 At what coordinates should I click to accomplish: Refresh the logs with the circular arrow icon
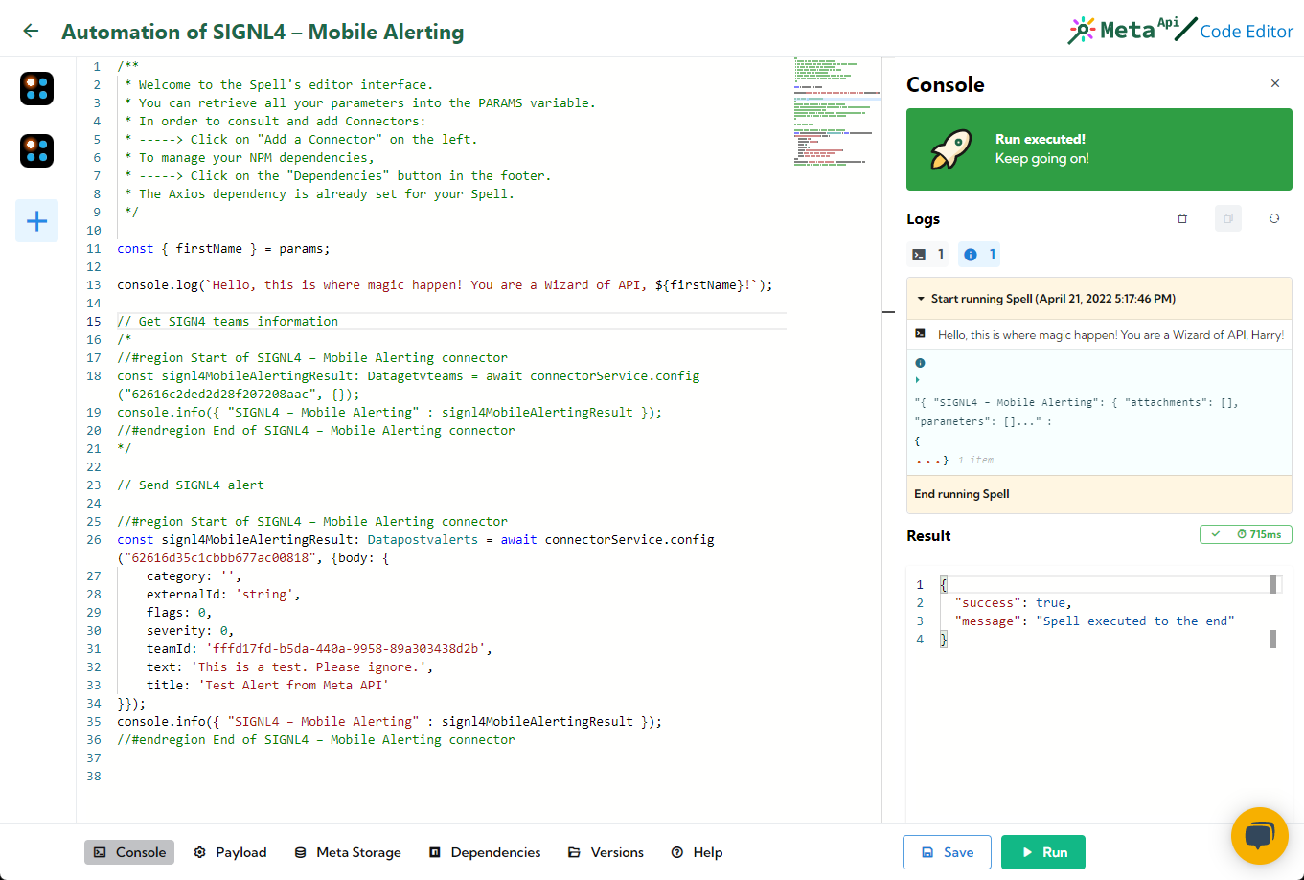[1274, 218]
